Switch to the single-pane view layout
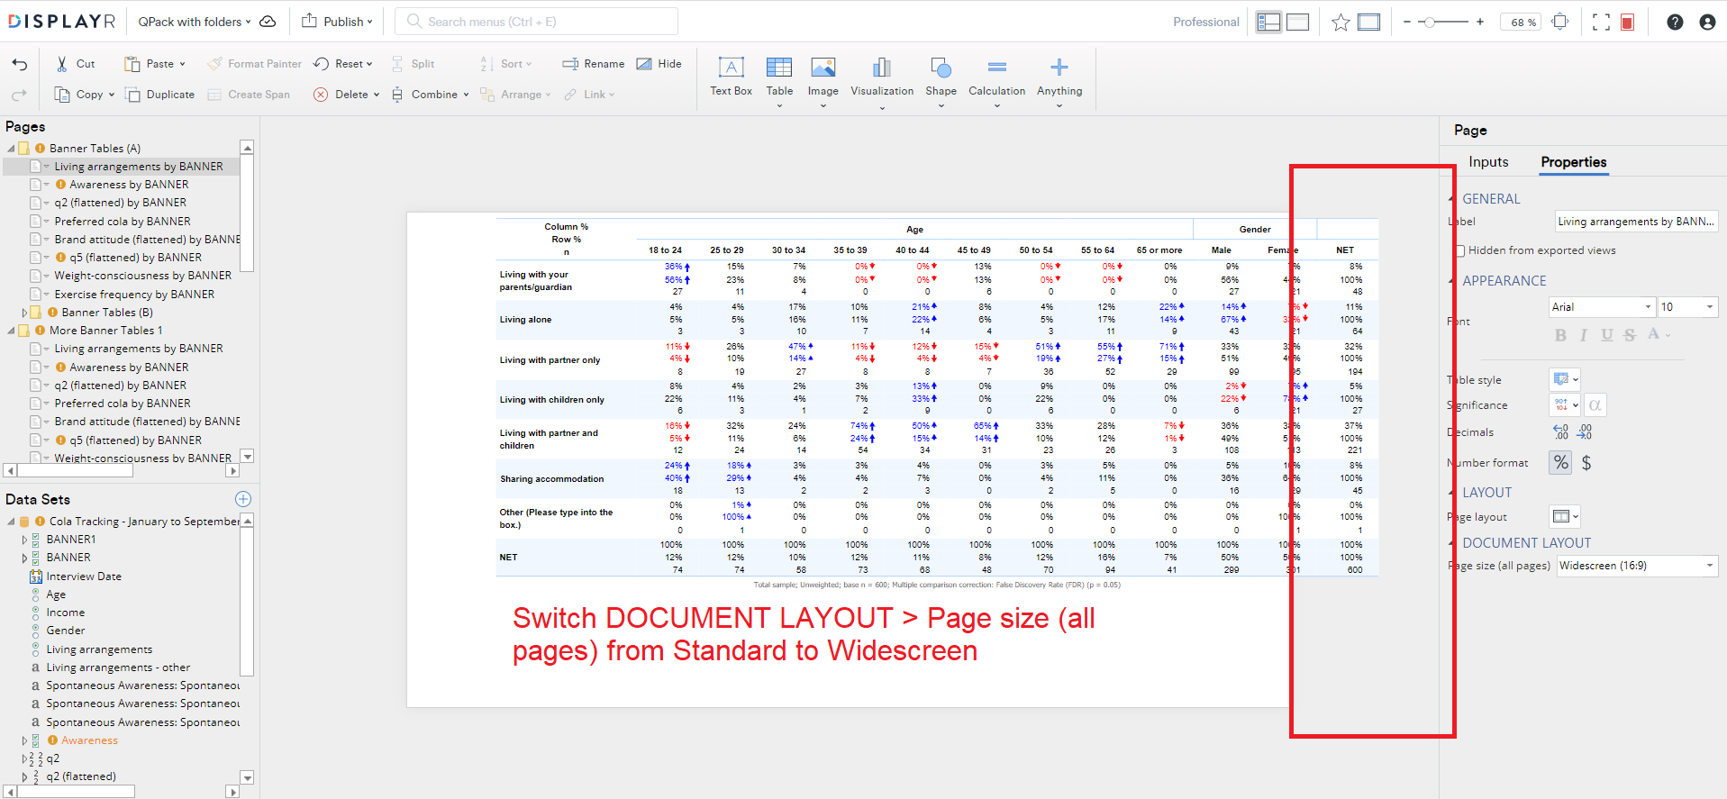The width and height of the screenshot is (1727, 799). tap(1297, 23)
